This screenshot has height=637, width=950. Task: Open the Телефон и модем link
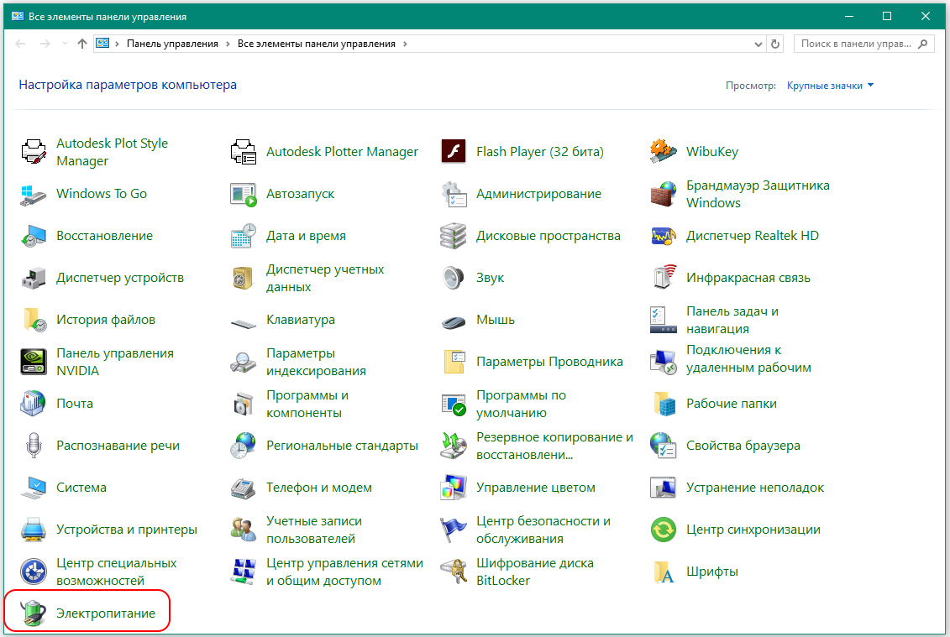318,488
